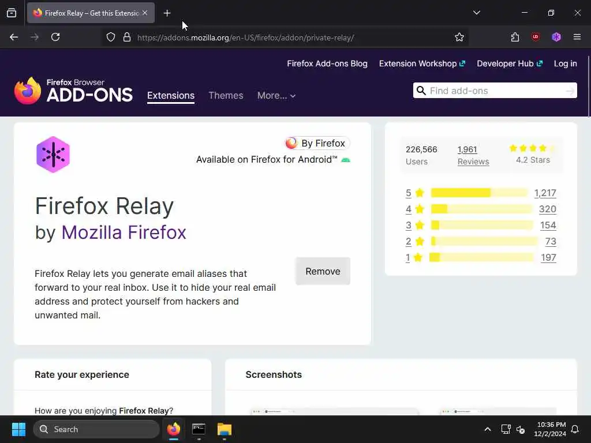
Task: Open terminal app in taskbar
Action: click(x=199, y=429)
